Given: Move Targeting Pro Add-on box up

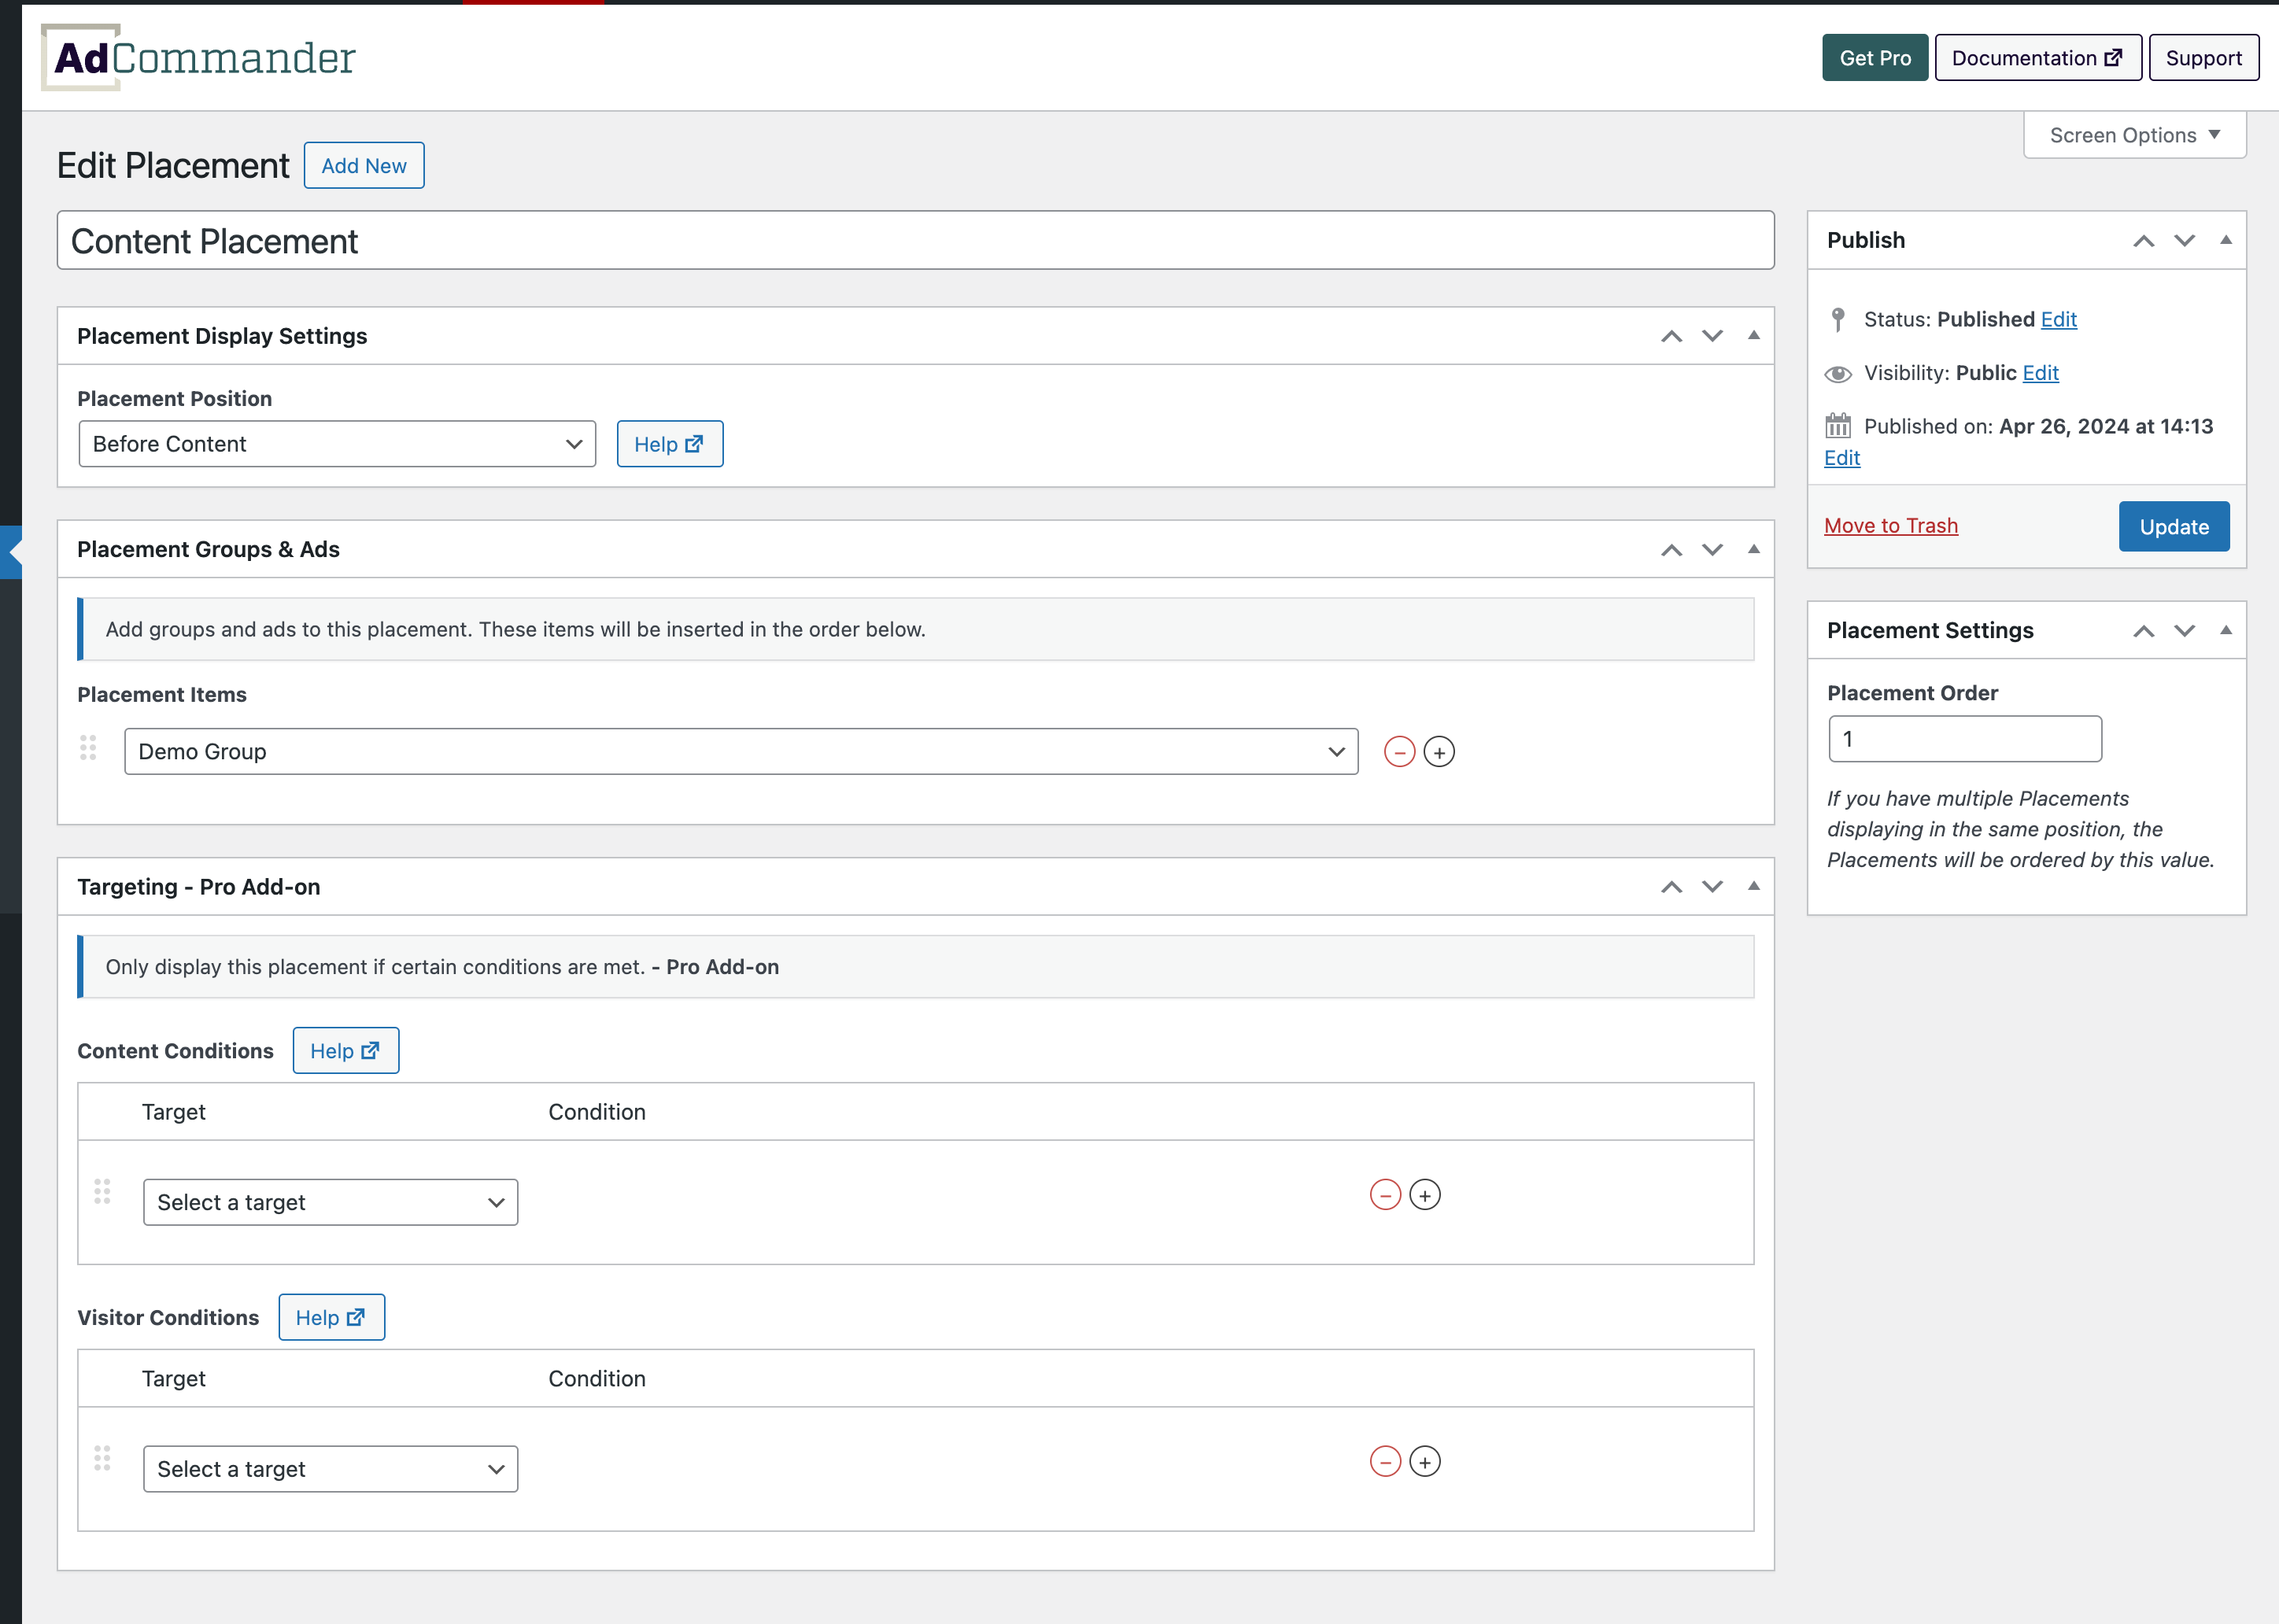Looking at the screenshot, I should coord(1671,887).
